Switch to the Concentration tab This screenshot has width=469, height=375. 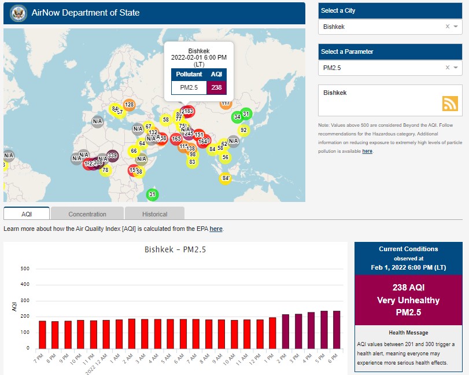pos(87,214)
